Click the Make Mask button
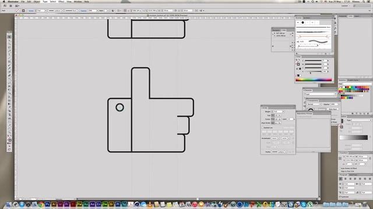This screenshot has width=373, height=209. 333,109
